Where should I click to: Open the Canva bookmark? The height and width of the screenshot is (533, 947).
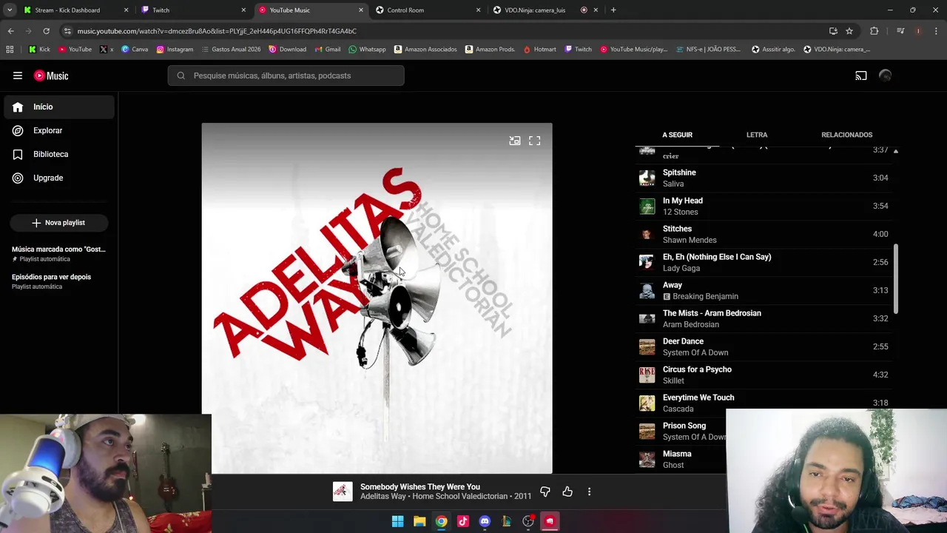click(x=135, y=50)
